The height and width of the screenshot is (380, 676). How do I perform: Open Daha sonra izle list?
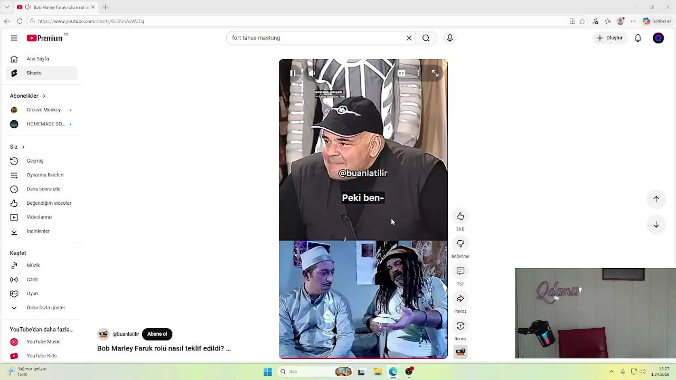click(41, 189)
